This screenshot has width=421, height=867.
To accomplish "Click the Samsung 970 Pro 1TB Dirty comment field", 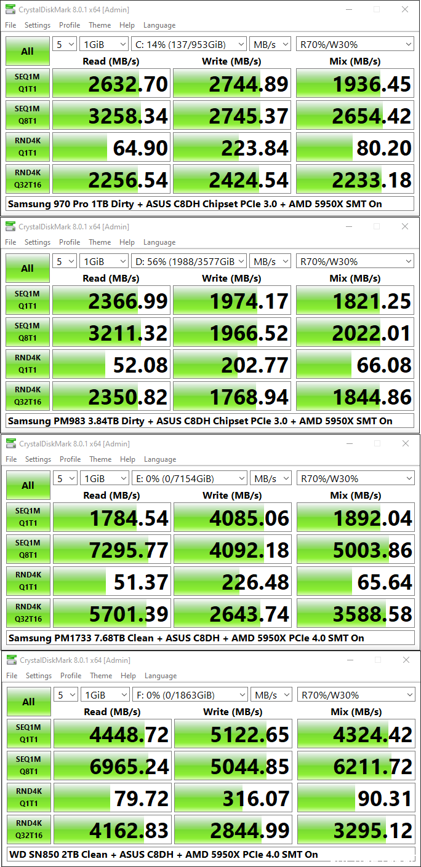I will click(210, 204).
